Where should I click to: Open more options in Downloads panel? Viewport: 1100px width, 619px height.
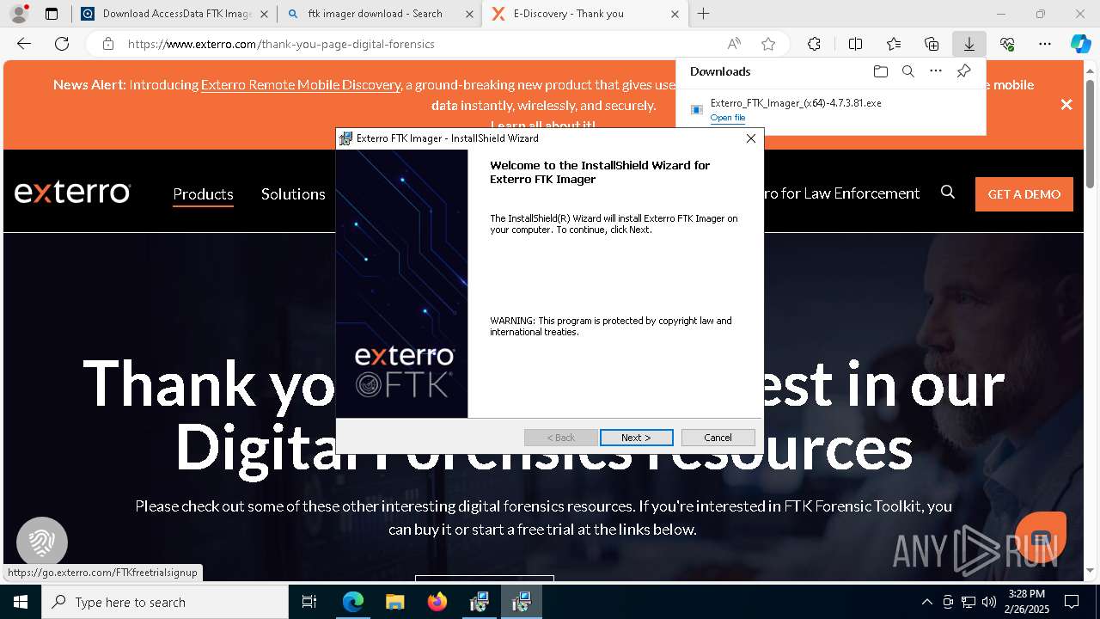tap(936, 71)
